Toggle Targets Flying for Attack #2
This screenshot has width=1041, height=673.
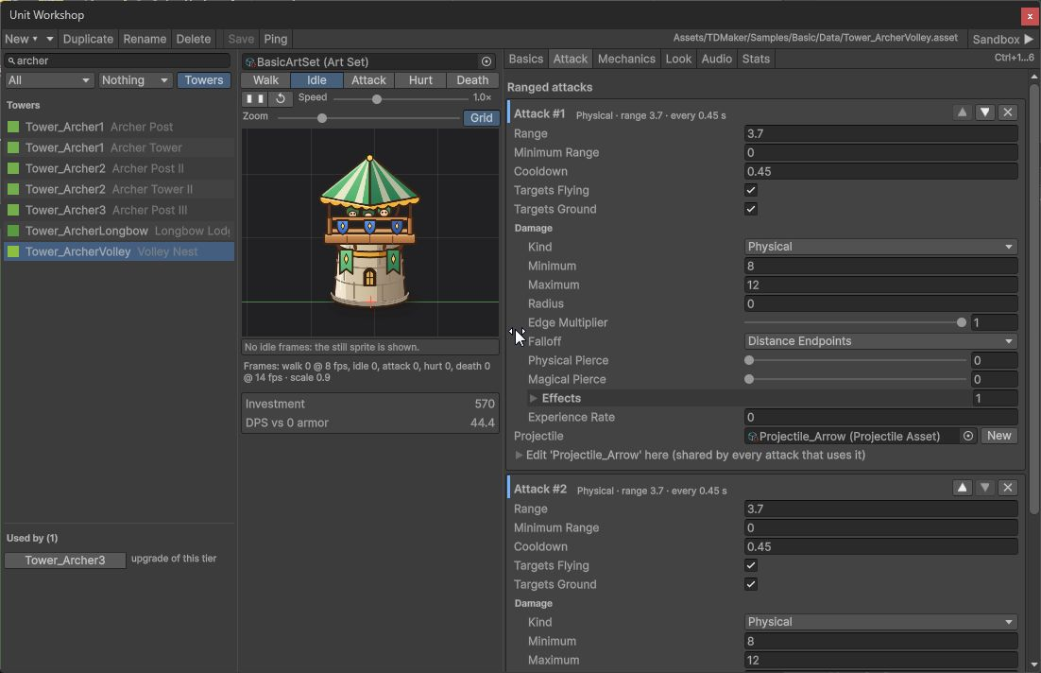click(x=751, y=565)
